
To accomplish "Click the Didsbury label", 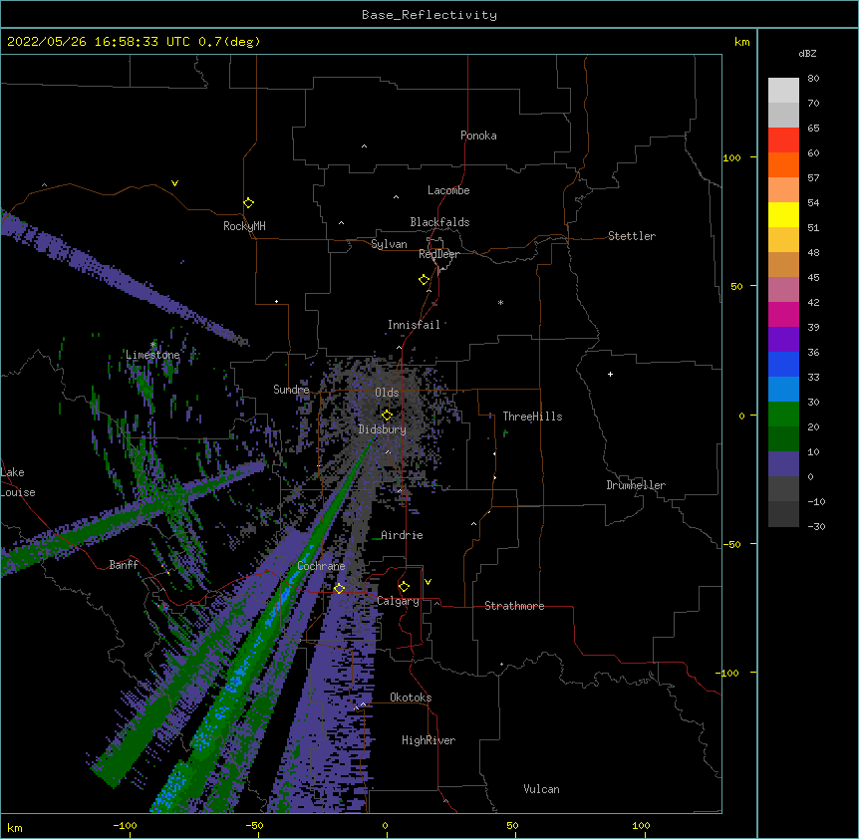I will (x=383, y=429).
